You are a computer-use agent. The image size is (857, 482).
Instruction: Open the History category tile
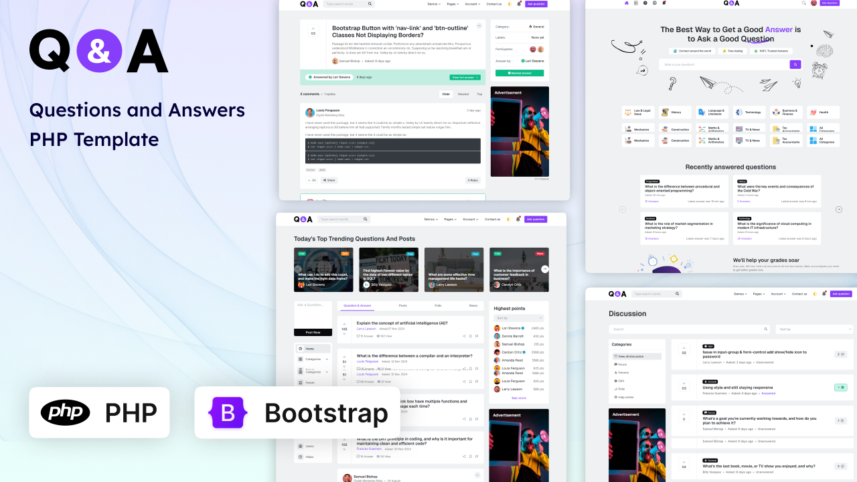point(676,112)
